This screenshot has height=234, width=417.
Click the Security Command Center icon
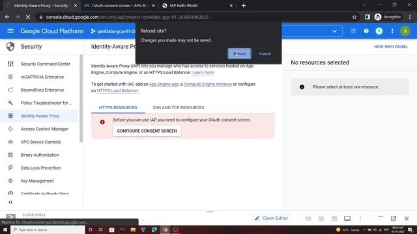(x=10, y=64)
